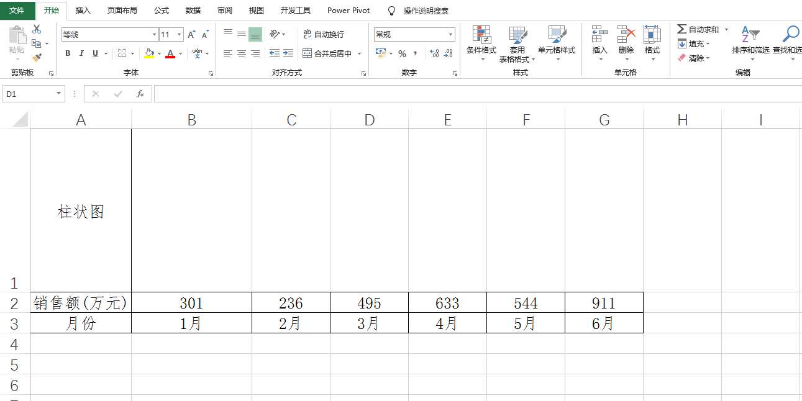Switch to the 插入 ribbon tab
Viewport: 802px width, 401px height.
coord(83,10)
